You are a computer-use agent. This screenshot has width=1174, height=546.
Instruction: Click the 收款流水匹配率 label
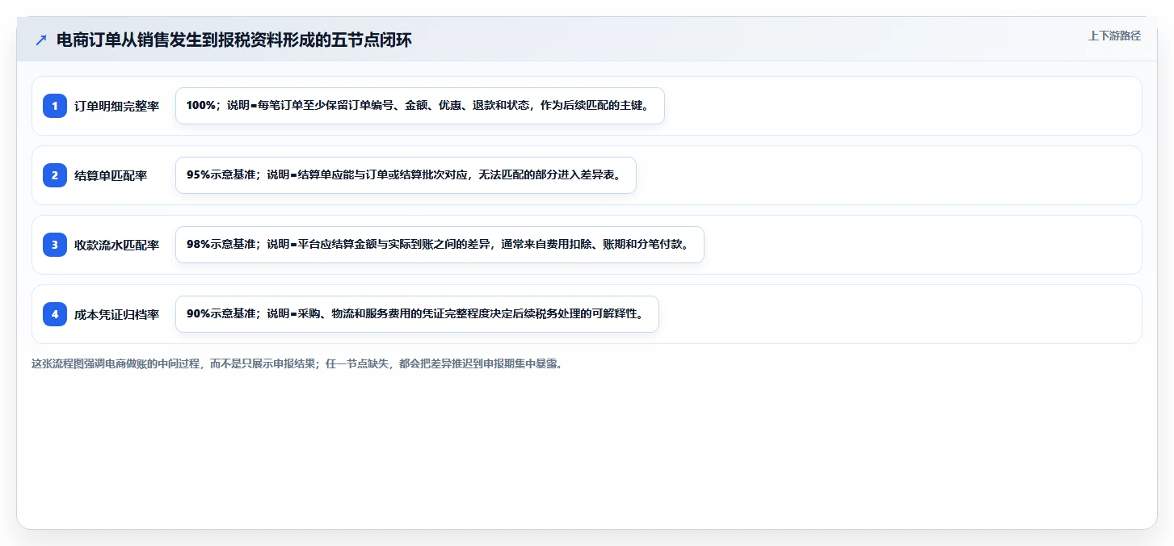point(116,245)
